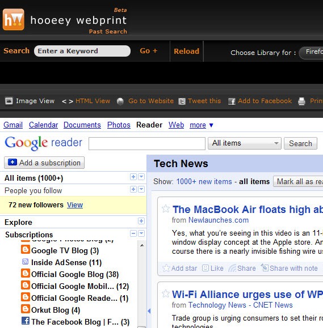Expand All items with plus icon

133,177
